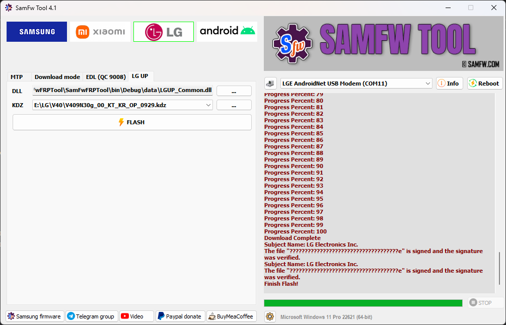Browse for DLL file with ... button
506x325 pixels.
coord(234,91)
